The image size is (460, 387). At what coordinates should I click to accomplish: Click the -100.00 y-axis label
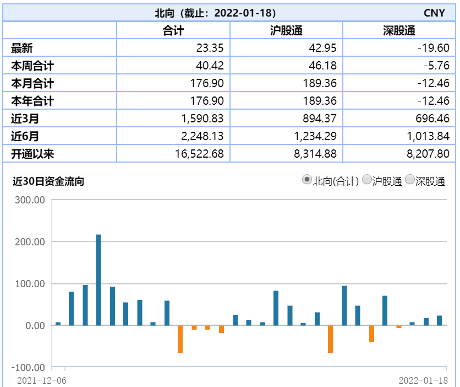pyautogui.click(x=28, y=368)
